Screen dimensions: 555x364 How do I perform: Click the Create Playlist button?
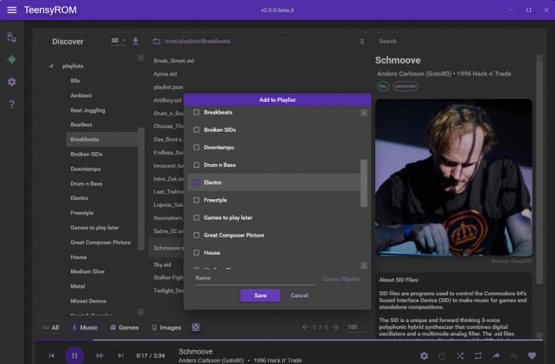click(342, 279)
